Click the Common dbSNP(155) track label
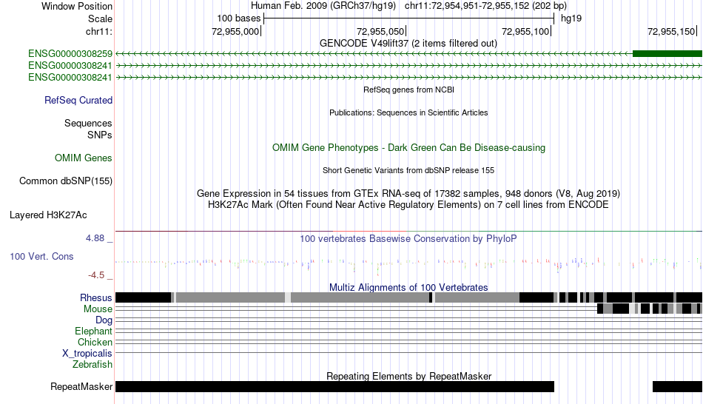Image resolution: width=703 pixels, height=404 pixels. click(65, 181)
